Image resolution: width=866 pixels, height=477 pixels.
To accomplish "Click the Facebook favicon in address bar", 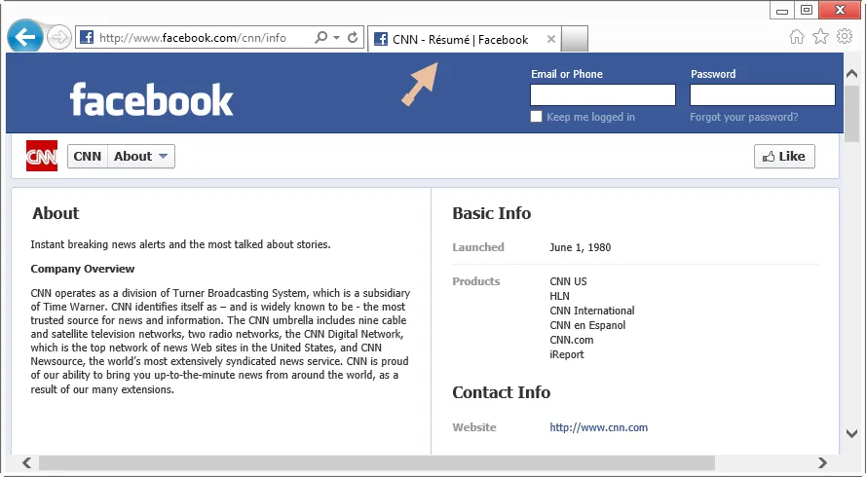I will (x=87, y=38).
